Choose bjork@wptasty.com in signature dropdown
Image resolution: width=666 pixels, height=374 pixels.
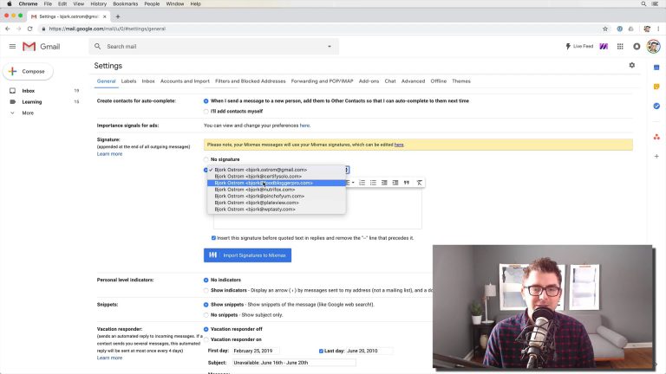(x=277, y=209)
